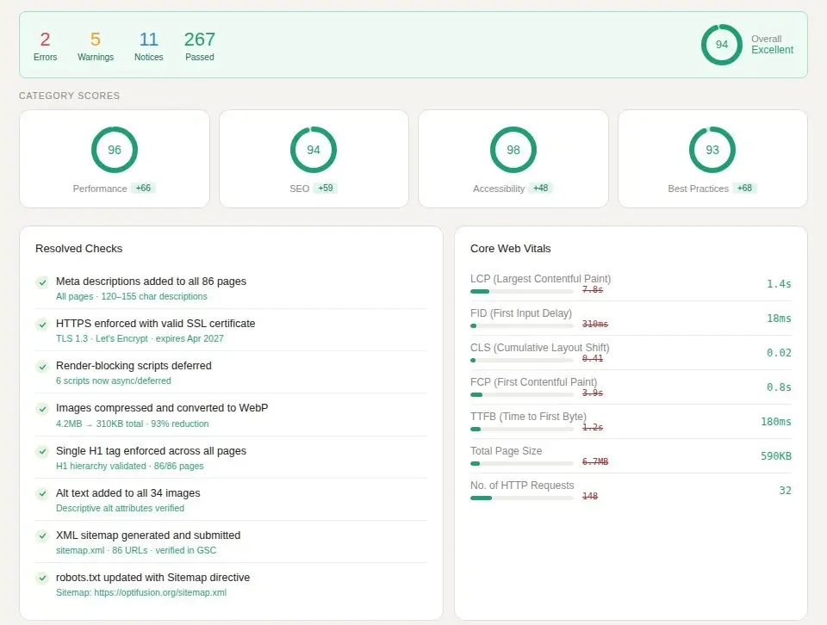Click the checkmark beside XML sitemap check
The height and width of the screenshot is (625, 827).
click(x=42, y=535)
